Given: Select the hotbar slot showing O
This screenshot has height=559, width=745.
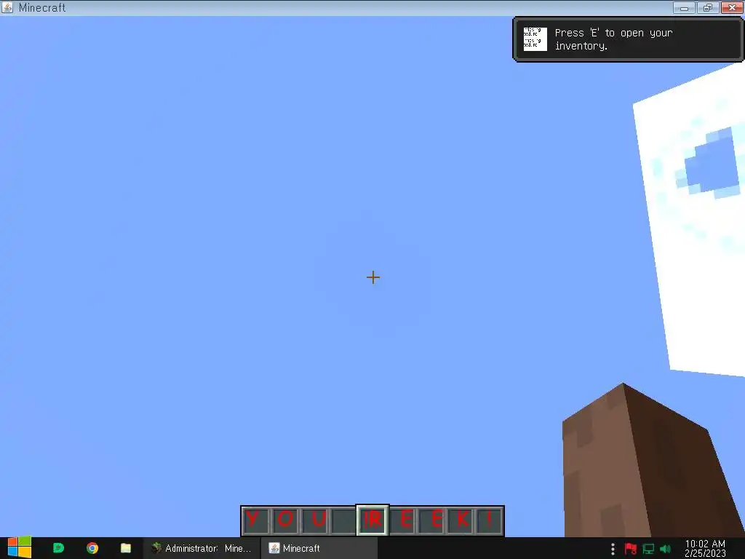Looking at the screenshot, I should [285, 520].
